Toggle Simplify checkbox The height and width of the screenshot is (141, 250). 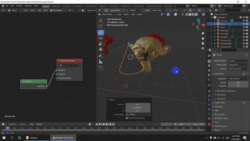point(216,114)
